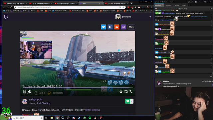Open the Chatterino emote picker button

coord(211,76)
